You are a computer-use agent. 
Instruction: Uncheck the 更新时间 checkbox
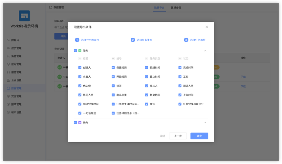[x=146, y=68]
